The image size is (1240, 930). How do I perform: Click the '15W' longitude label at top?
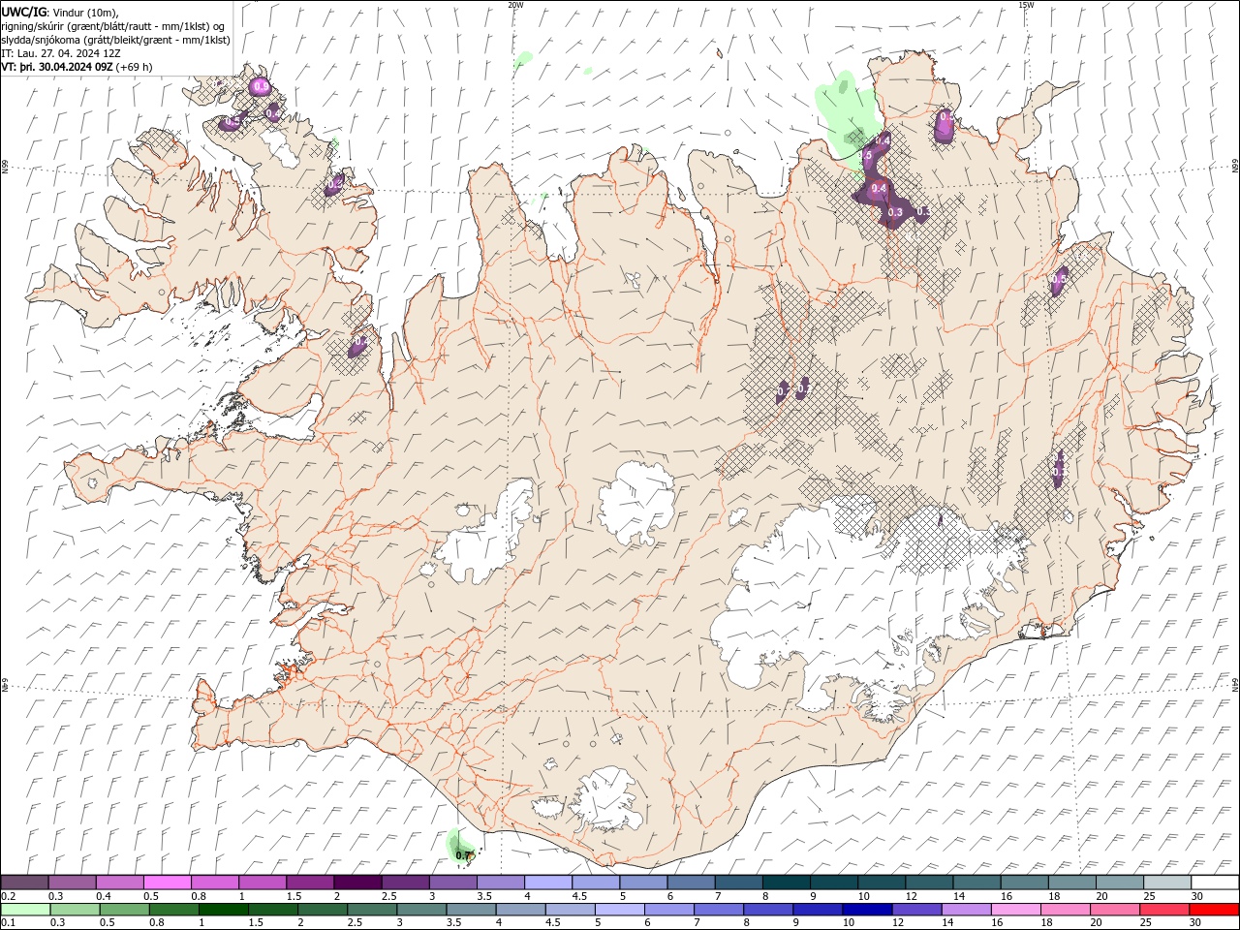(1026, 5)
